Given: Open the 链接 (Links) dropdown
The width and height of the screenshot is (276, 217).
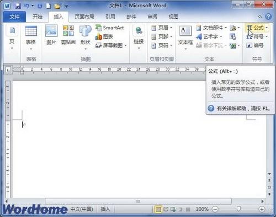Looking at the screenshot, I should coord(139,38).
